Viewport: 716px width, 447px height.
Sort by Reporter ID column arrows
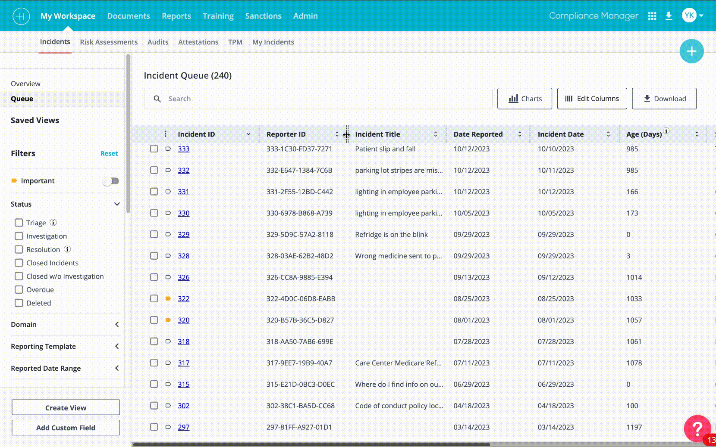click(x=337, y=134)
